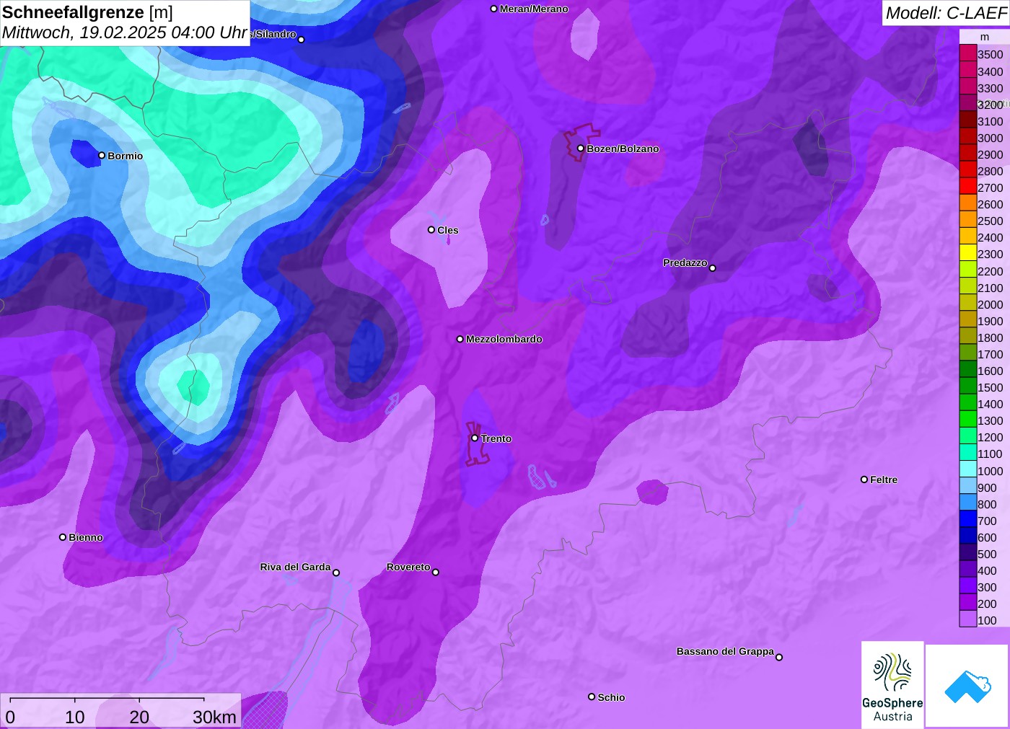The height and width of the screenshot is (729, 1010).
Task: Click the "1000" legend value label
Action: coord(990,471)
